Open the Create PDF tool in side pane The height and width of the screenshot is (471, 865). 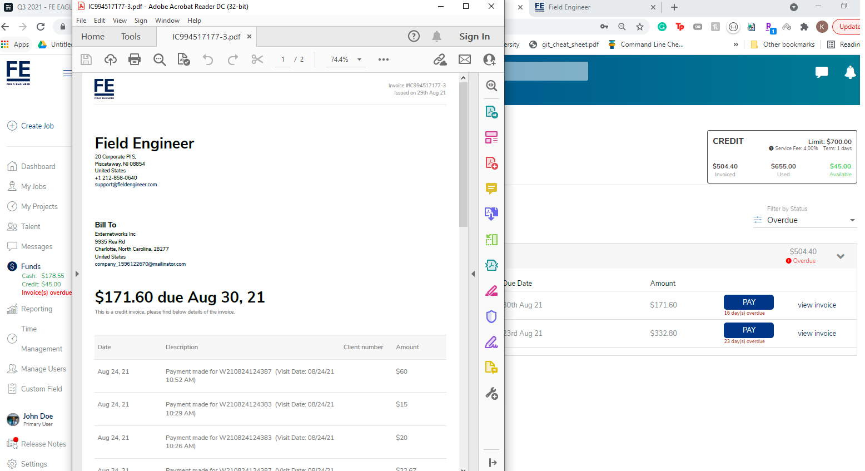tap(491, 163)
